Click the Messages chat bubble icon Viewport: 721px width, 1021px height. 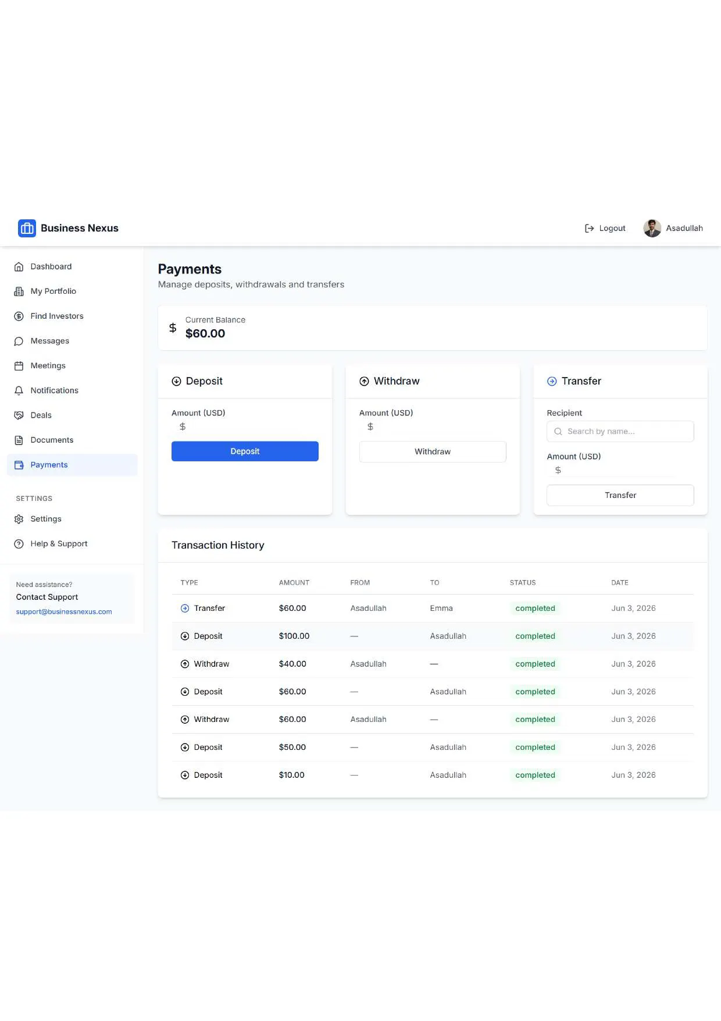[19, 341]
